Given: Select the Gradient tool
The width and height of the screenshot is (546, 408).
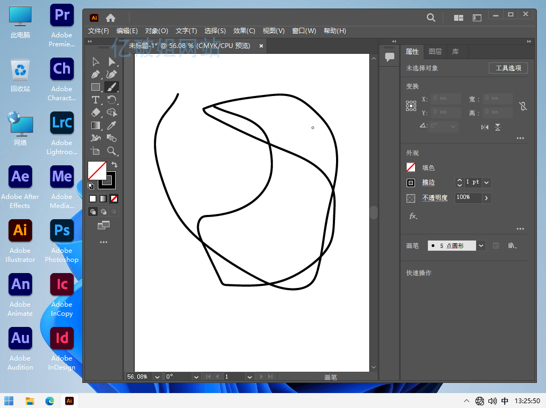Looking at the screenshot, I should [95, 126].
